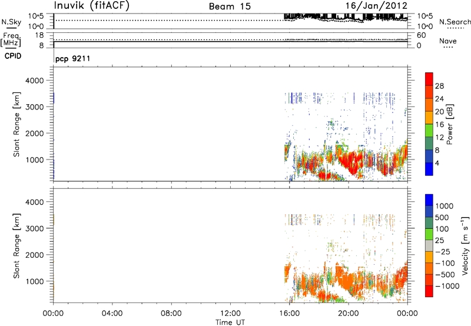Click the '28' Power colorbar label
This screenshot has height=326, width=471.
439,86
